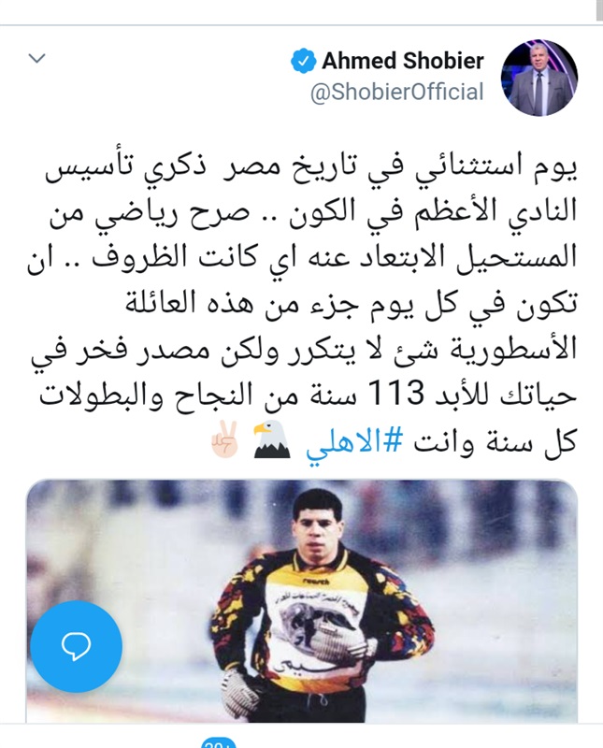Tap the floating blue reply bubble button
Image resolution: width=603 pixels, height=748 pixels.
tap(77, 646)
